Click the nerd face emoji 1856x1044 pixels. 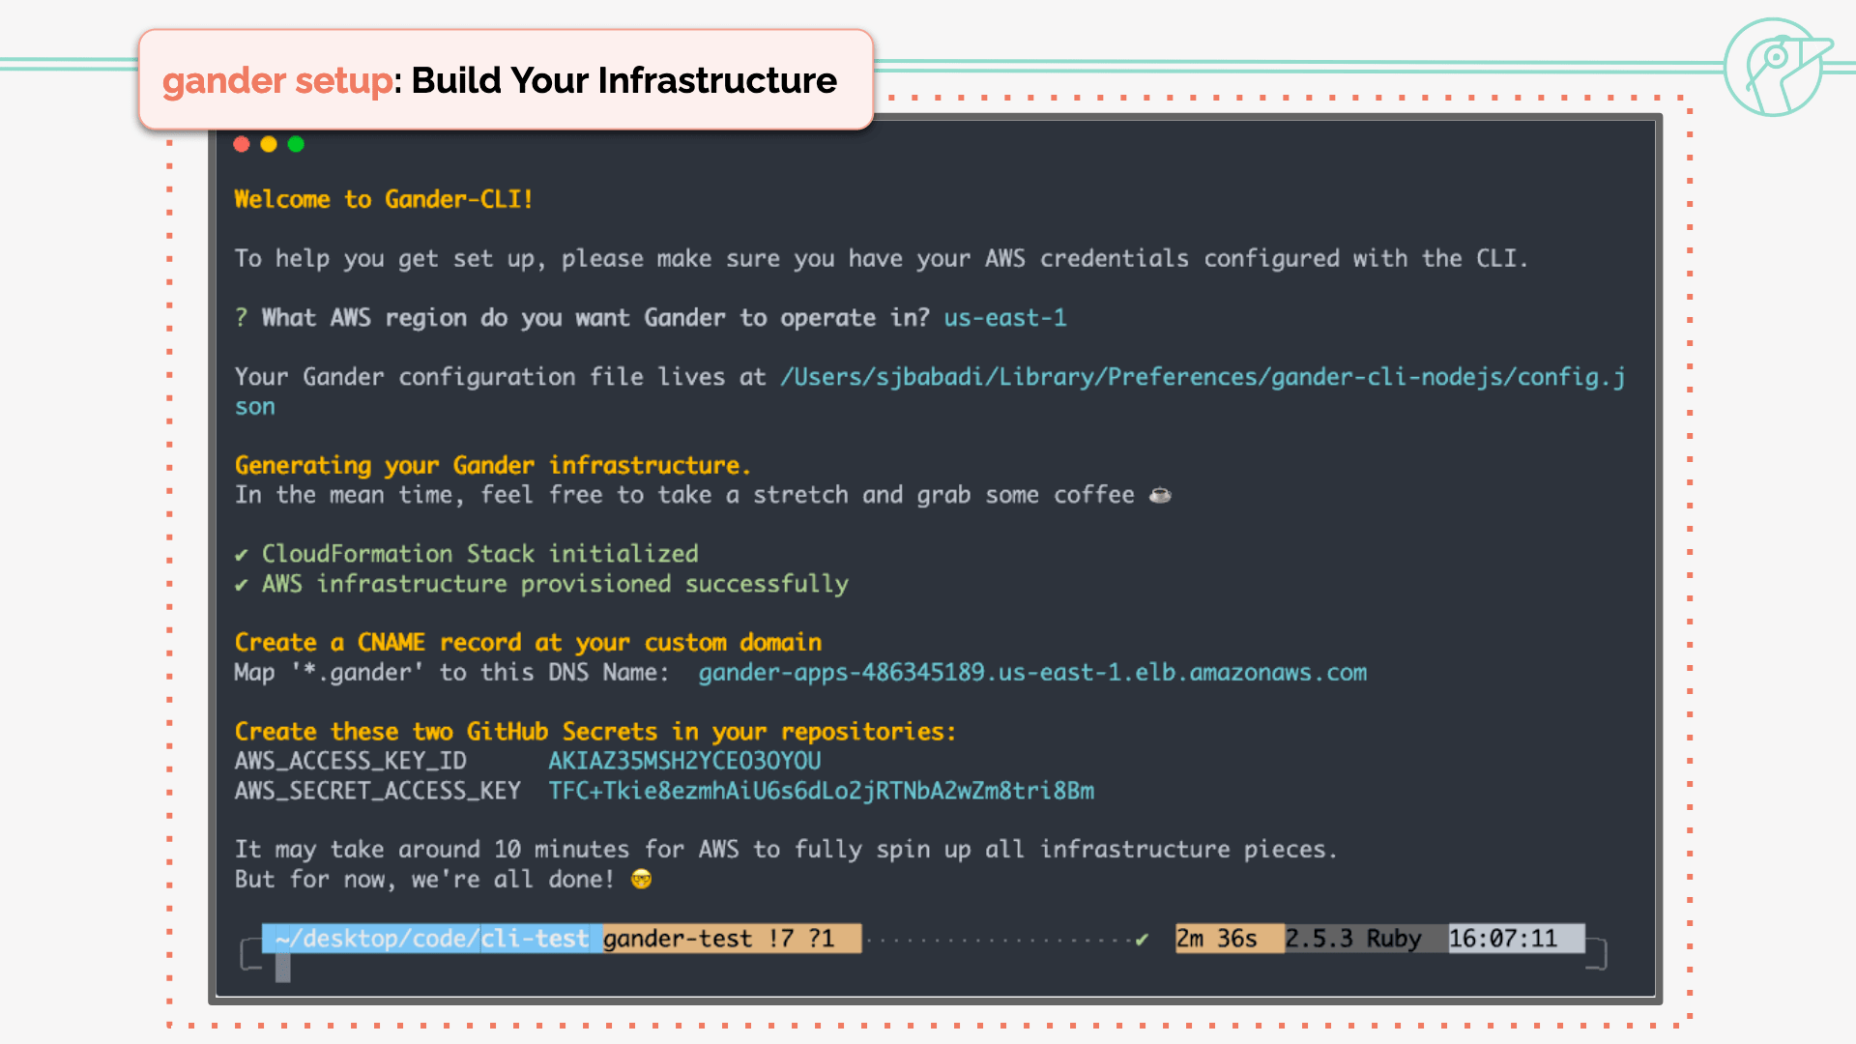[641, 879]
